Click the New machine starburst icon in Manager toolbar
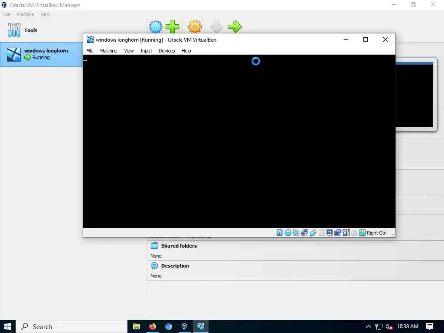This screenshot has height=333, width=444. [156, 27]
